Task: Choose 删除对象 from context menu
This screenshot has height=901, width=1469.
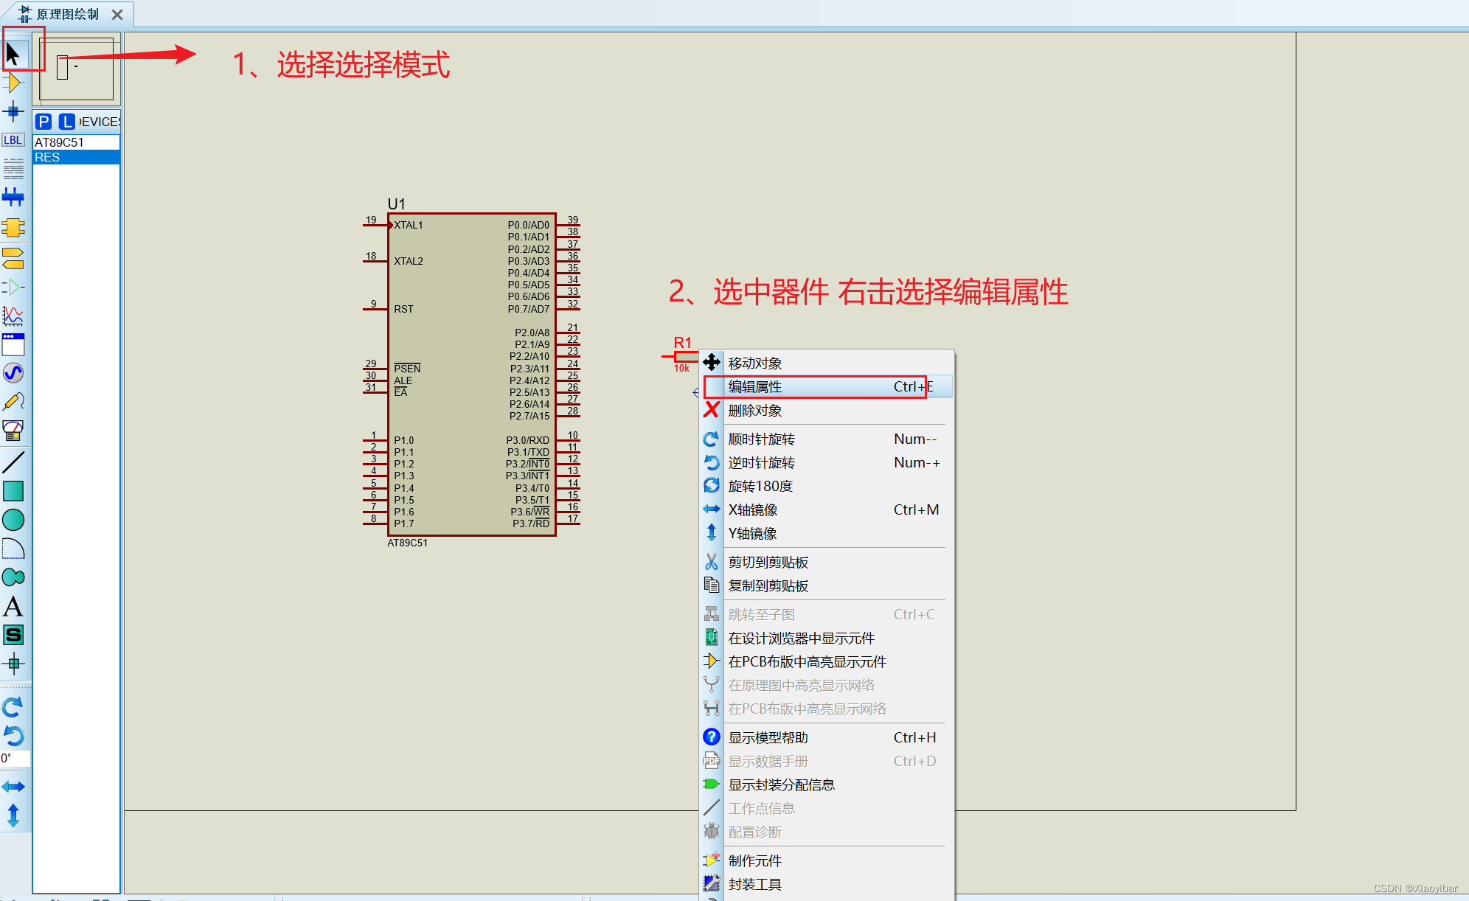Action: tap(754, 411)
